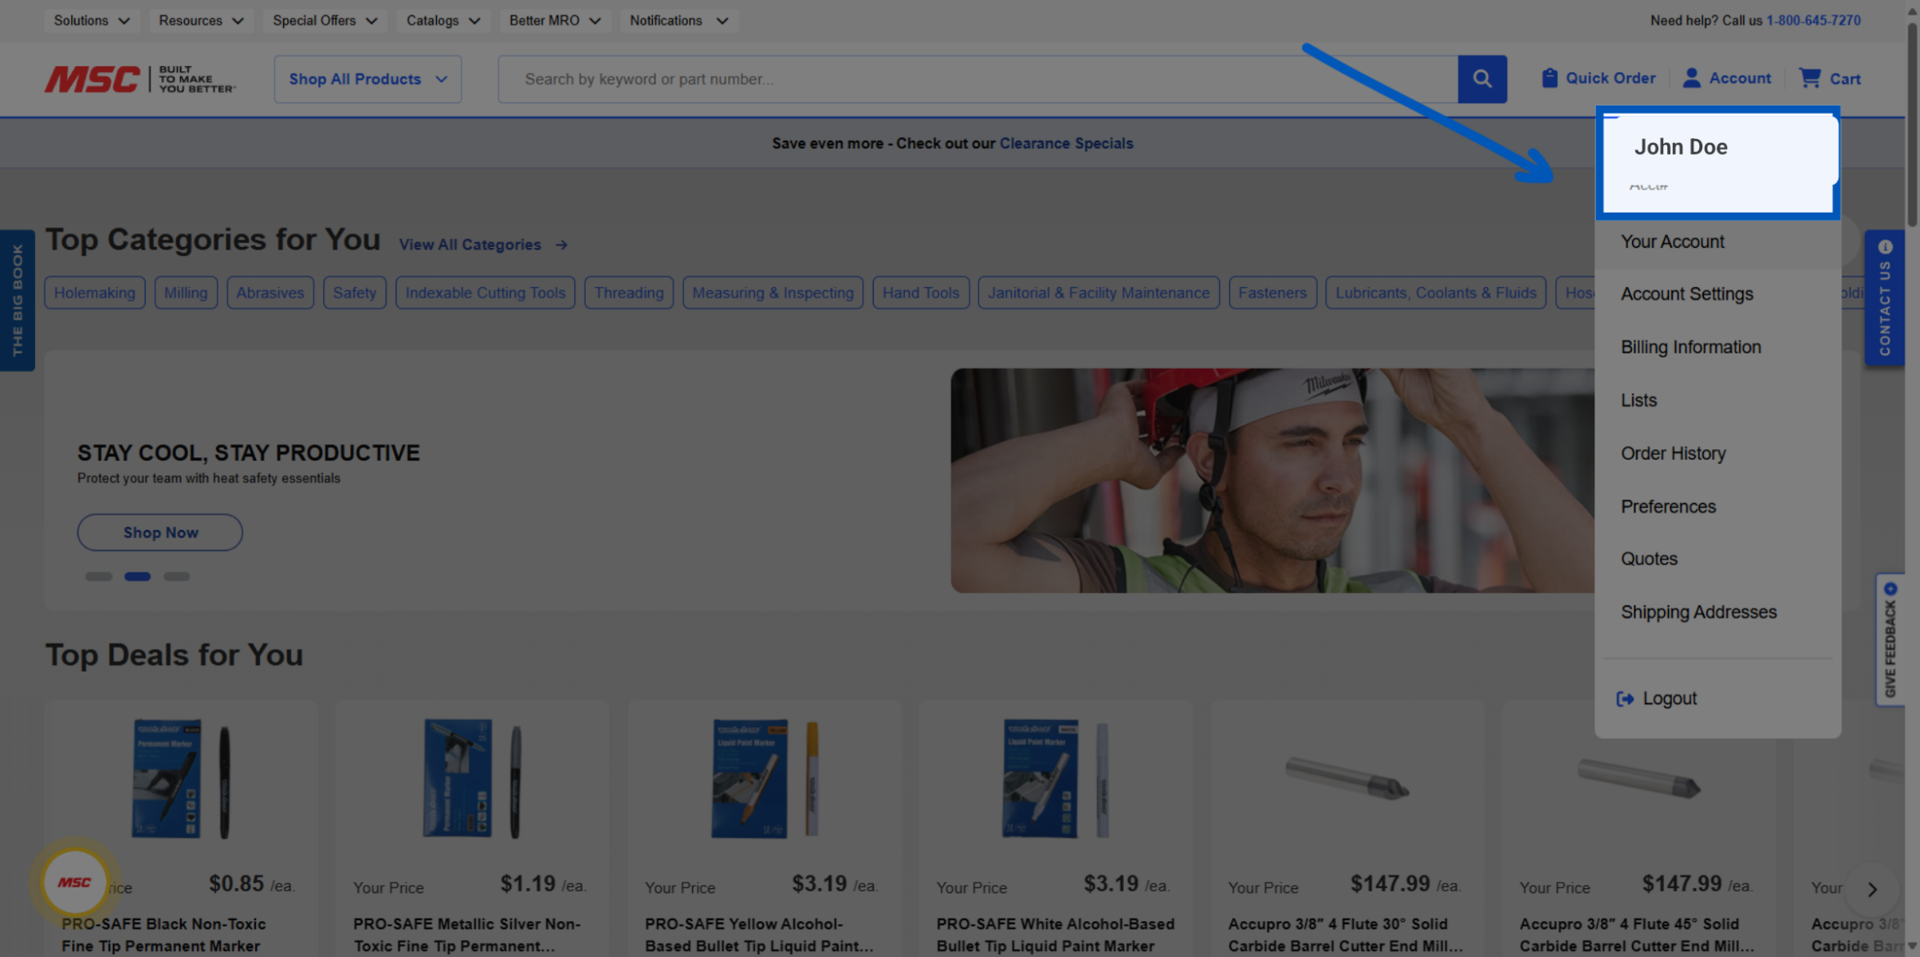
Task: Select the active second banner slide indicator
Action: coord(137,577)
